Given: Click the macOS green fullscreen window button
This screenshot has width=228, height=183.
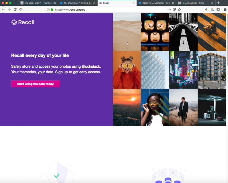Looking at the screenshot, I should [10, 3].
